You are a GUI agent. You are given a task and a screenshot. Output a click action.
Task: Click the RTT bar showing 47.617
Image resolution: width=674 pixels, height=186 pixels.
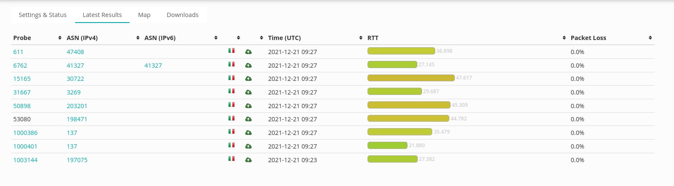click(x=411, y=78)
